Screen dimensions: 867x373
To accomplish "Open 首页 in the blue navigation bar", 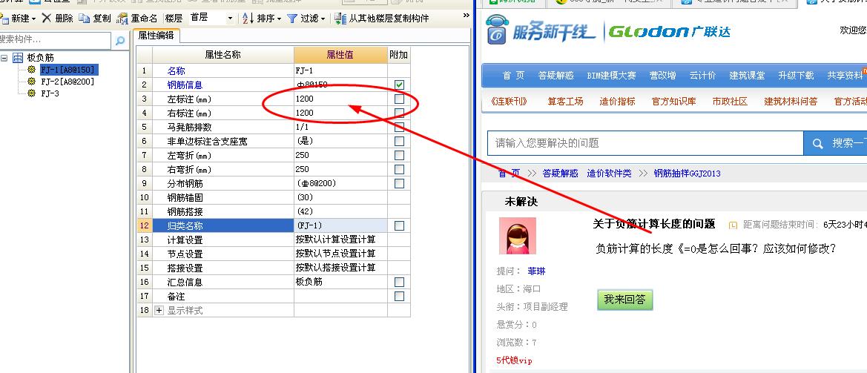I will (513, 76).
